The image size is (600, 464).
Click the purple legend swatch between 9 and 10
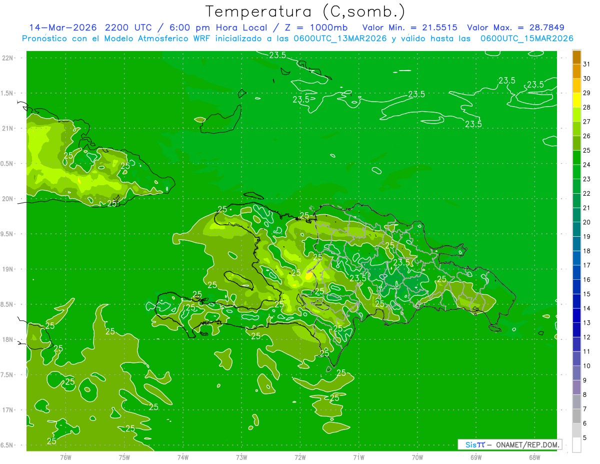pos(576,373)
